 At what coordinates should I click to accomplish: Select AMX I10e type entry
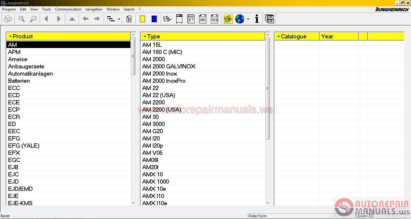[x=203, y=203]
